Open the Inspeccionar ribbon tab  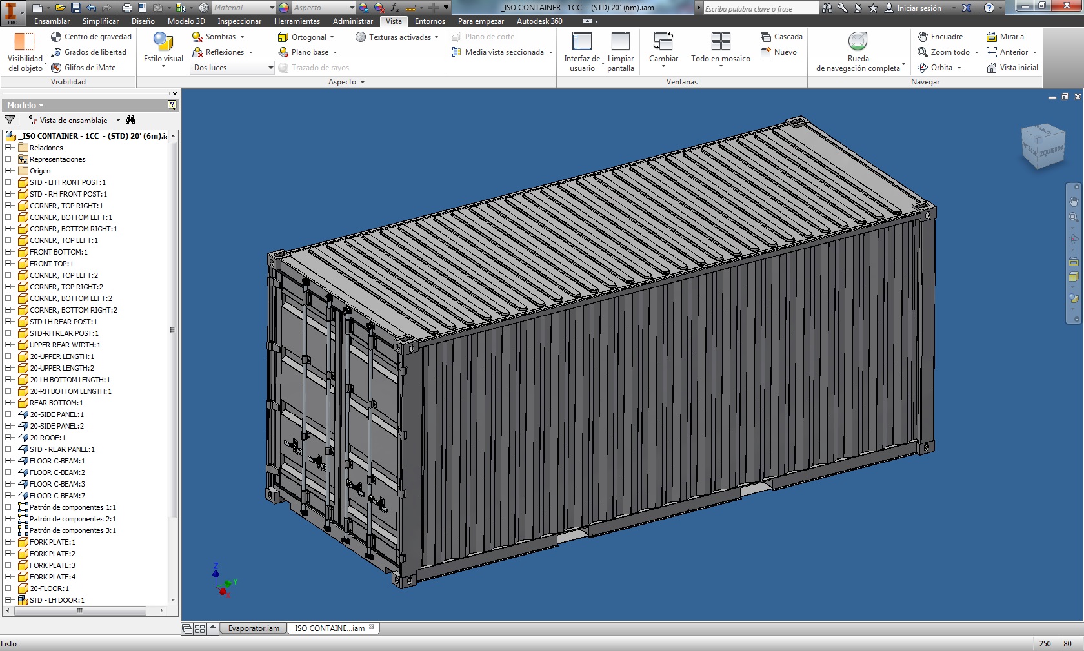[239, 21]
